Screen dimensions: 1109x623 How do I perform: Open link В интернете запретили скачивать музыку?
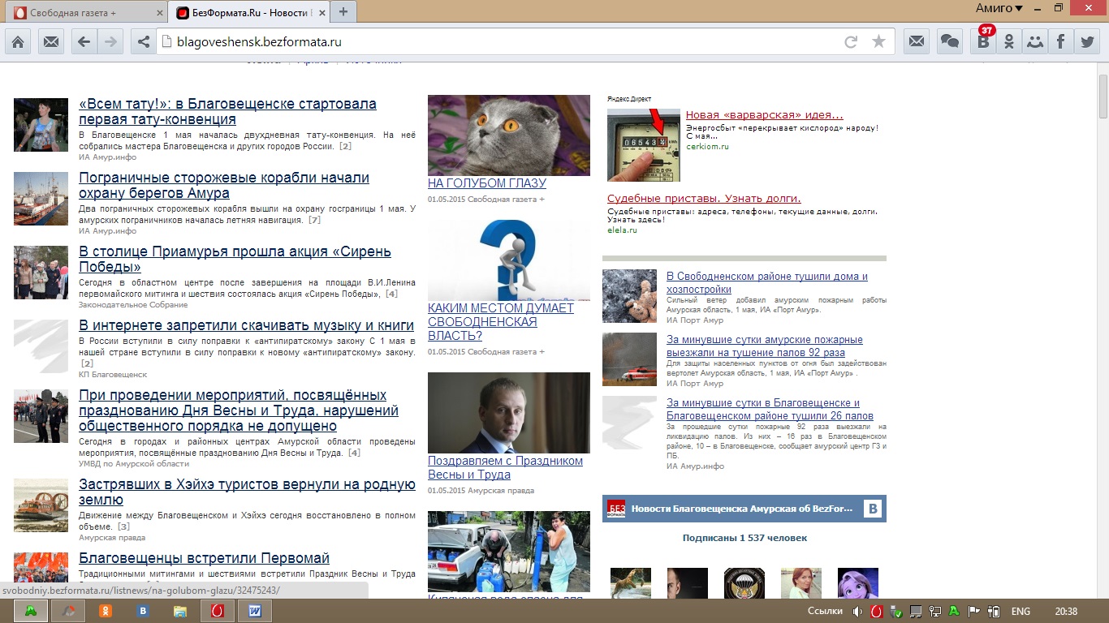(246, 325)
